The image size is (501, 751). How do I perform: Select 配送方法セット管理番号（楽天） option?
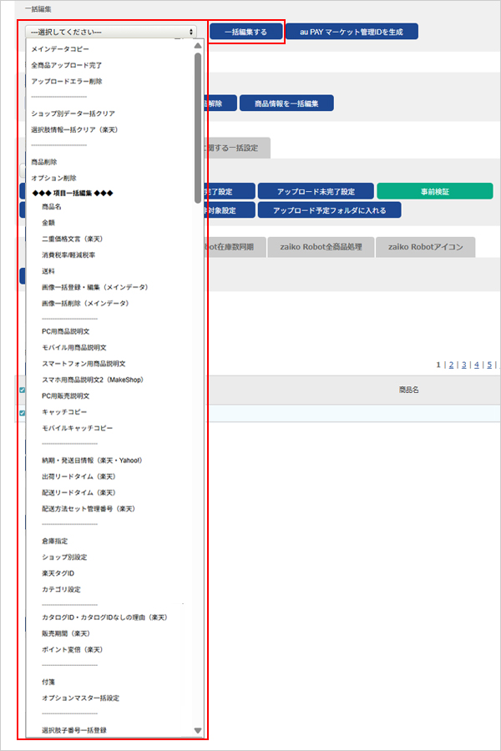[89, 509]
